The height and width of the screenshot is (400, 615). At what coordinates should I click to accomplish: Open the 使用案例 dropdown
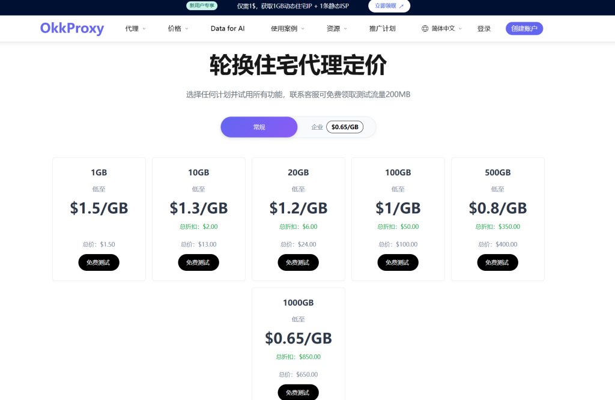tap(285, 28)
